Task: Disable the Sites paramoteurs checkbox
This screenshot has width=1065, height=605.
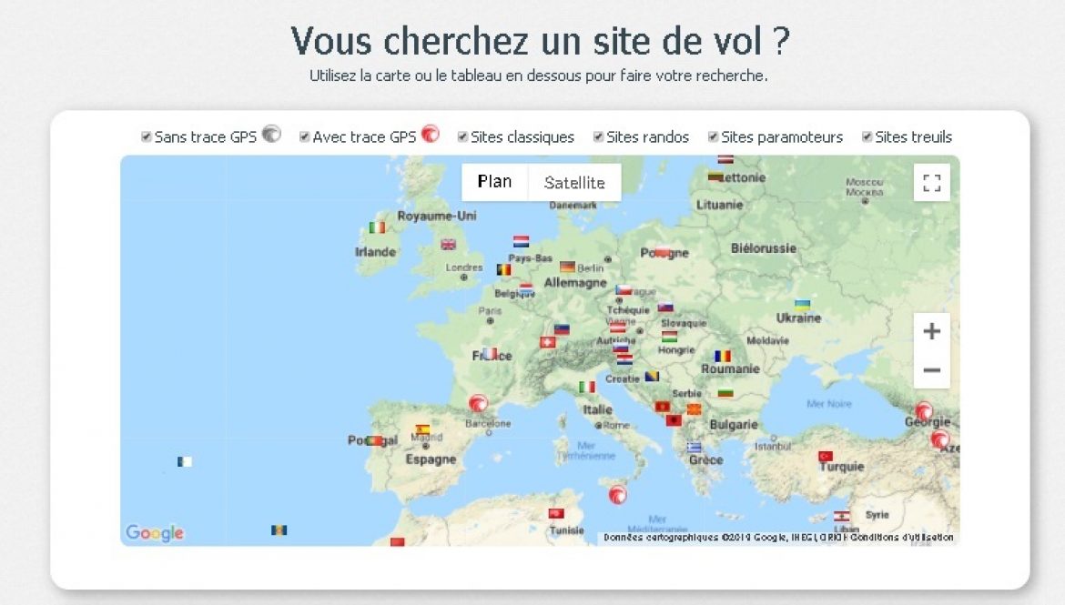Action: tap(713, 137)
